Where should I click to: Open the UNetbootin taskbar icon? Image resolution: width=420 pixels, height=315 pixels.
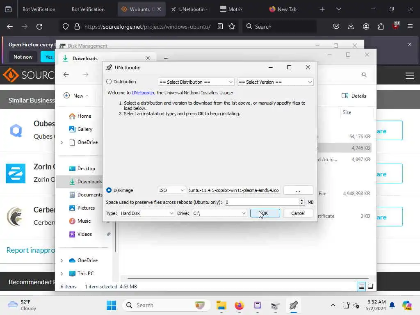tap(293, 305)
